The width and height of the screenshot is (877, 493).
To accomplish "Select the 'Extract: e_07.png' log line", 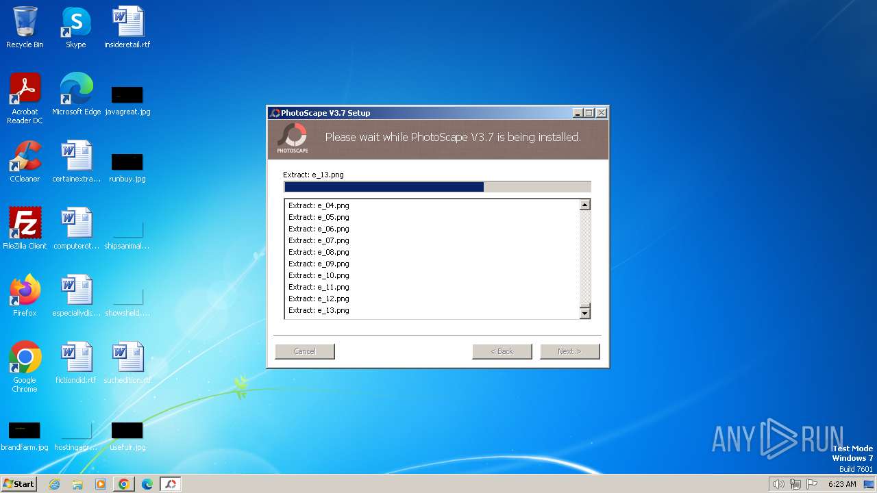I will coord(319,240).
